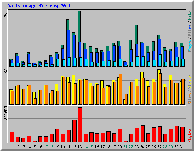
Task: Click day 26 on the x-axis
Action: 153,147
